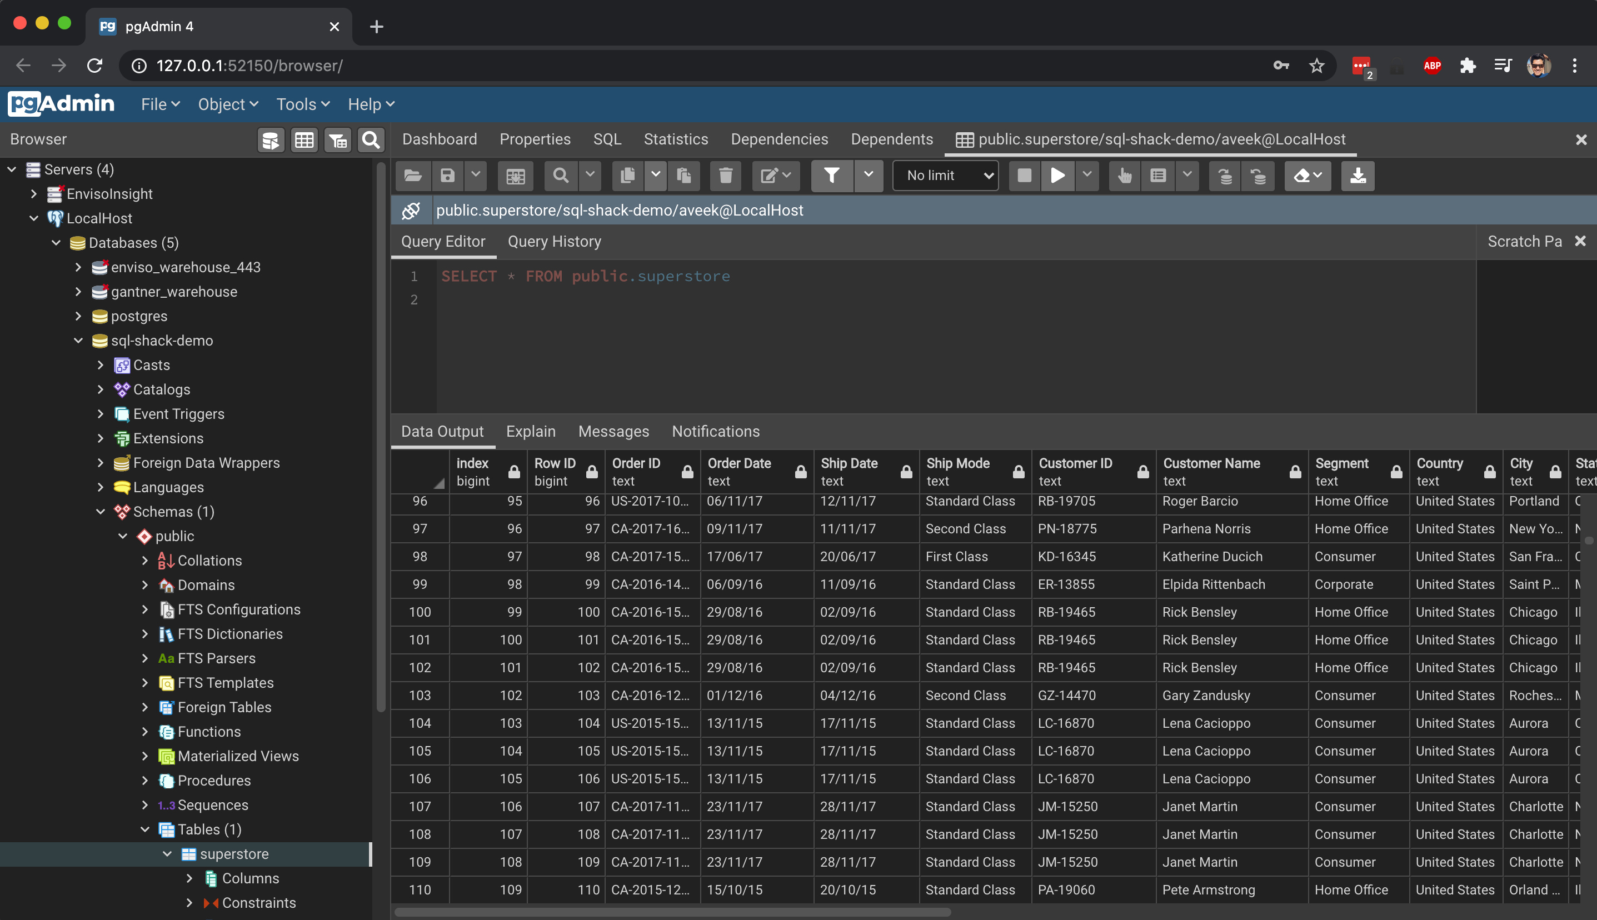Switch to the Query History tab
The width and height of the screenshot is (1597, 920).
coord(554,241)
